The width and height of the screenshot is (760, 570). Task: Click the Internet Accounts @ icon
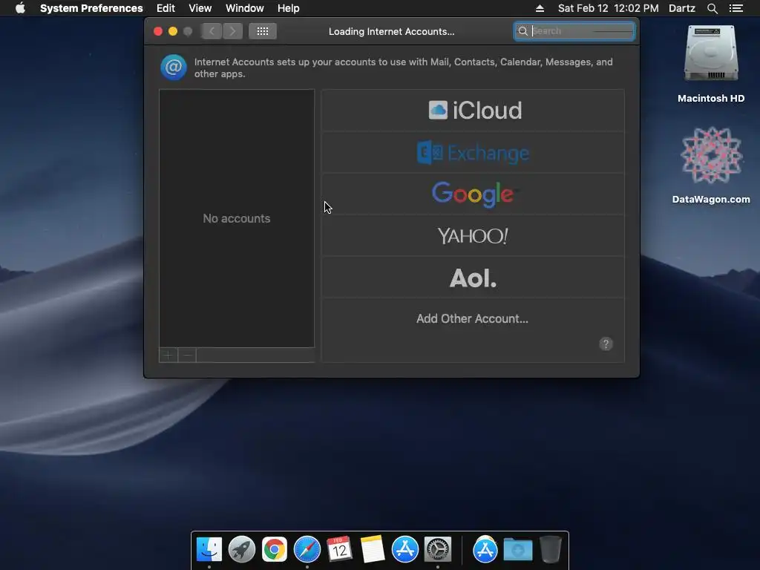tap(174, 68)
